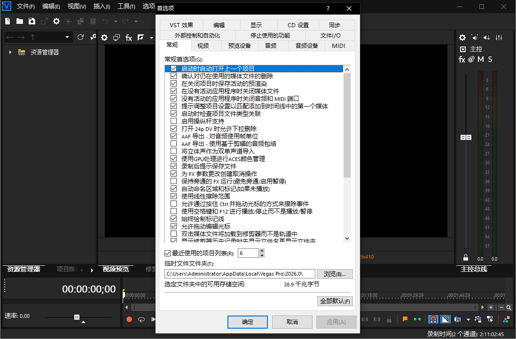Click the master bus fx icon
This screenshot has width=516, height=339.
[462, 60]
